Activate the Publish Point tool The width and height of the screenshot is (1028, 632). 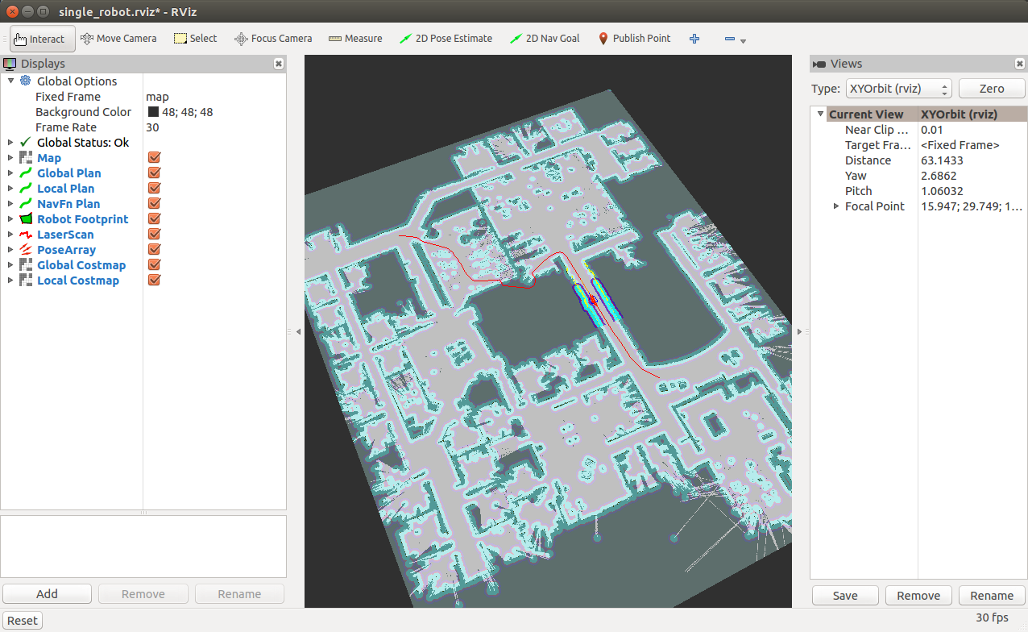[x=633, y=38]
